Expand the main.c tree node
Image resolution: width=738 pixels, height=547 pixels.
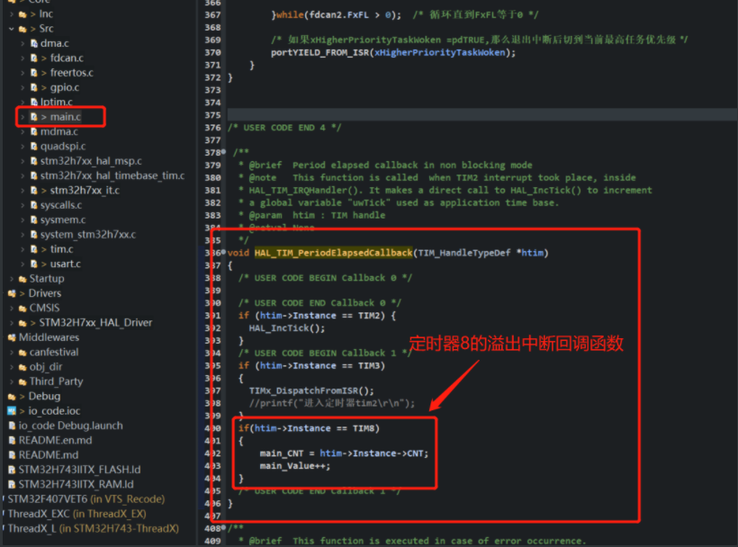tap(22, 117)
